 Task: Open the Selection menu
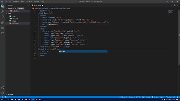click(16, 2)
